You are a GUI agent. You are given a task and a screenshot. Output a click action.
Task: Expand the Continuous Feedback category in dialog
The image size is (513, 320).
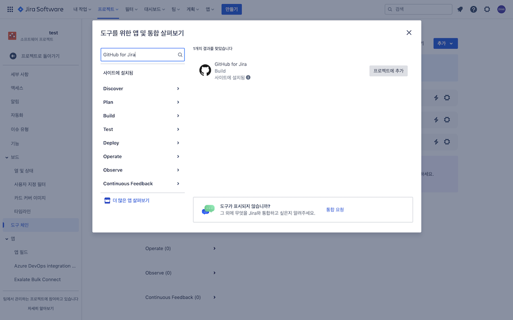click(x=142, y=183)
